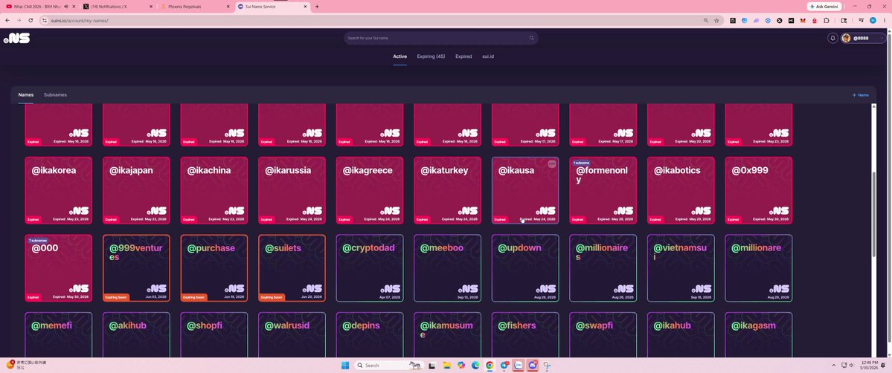Image resolution: width=892 pixels, height=373 pixels.
Task: Select the Subnames sub-tab
Action: (x=55, y=95)
